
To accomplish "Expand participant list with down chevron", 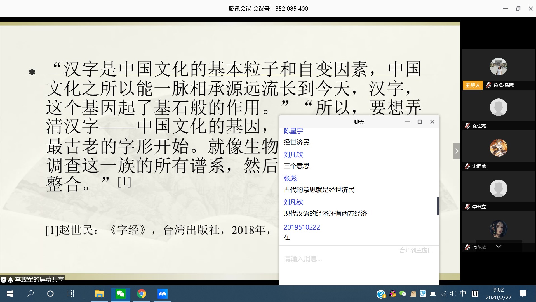I will tap(499, 246).
